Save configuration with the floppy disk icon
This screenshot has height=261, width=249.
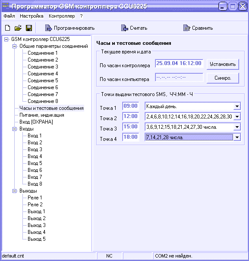[29, 28]
